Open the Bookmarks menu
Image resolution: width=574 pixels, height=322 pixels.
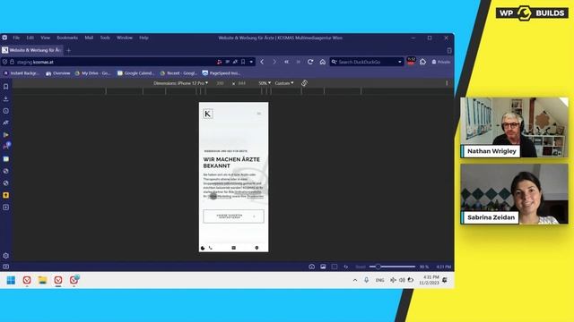pos(67,38)
